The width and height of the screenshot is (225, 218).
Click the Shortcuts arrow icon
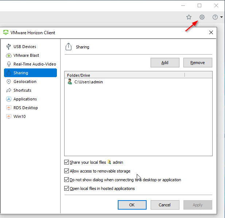coord(9,90)
